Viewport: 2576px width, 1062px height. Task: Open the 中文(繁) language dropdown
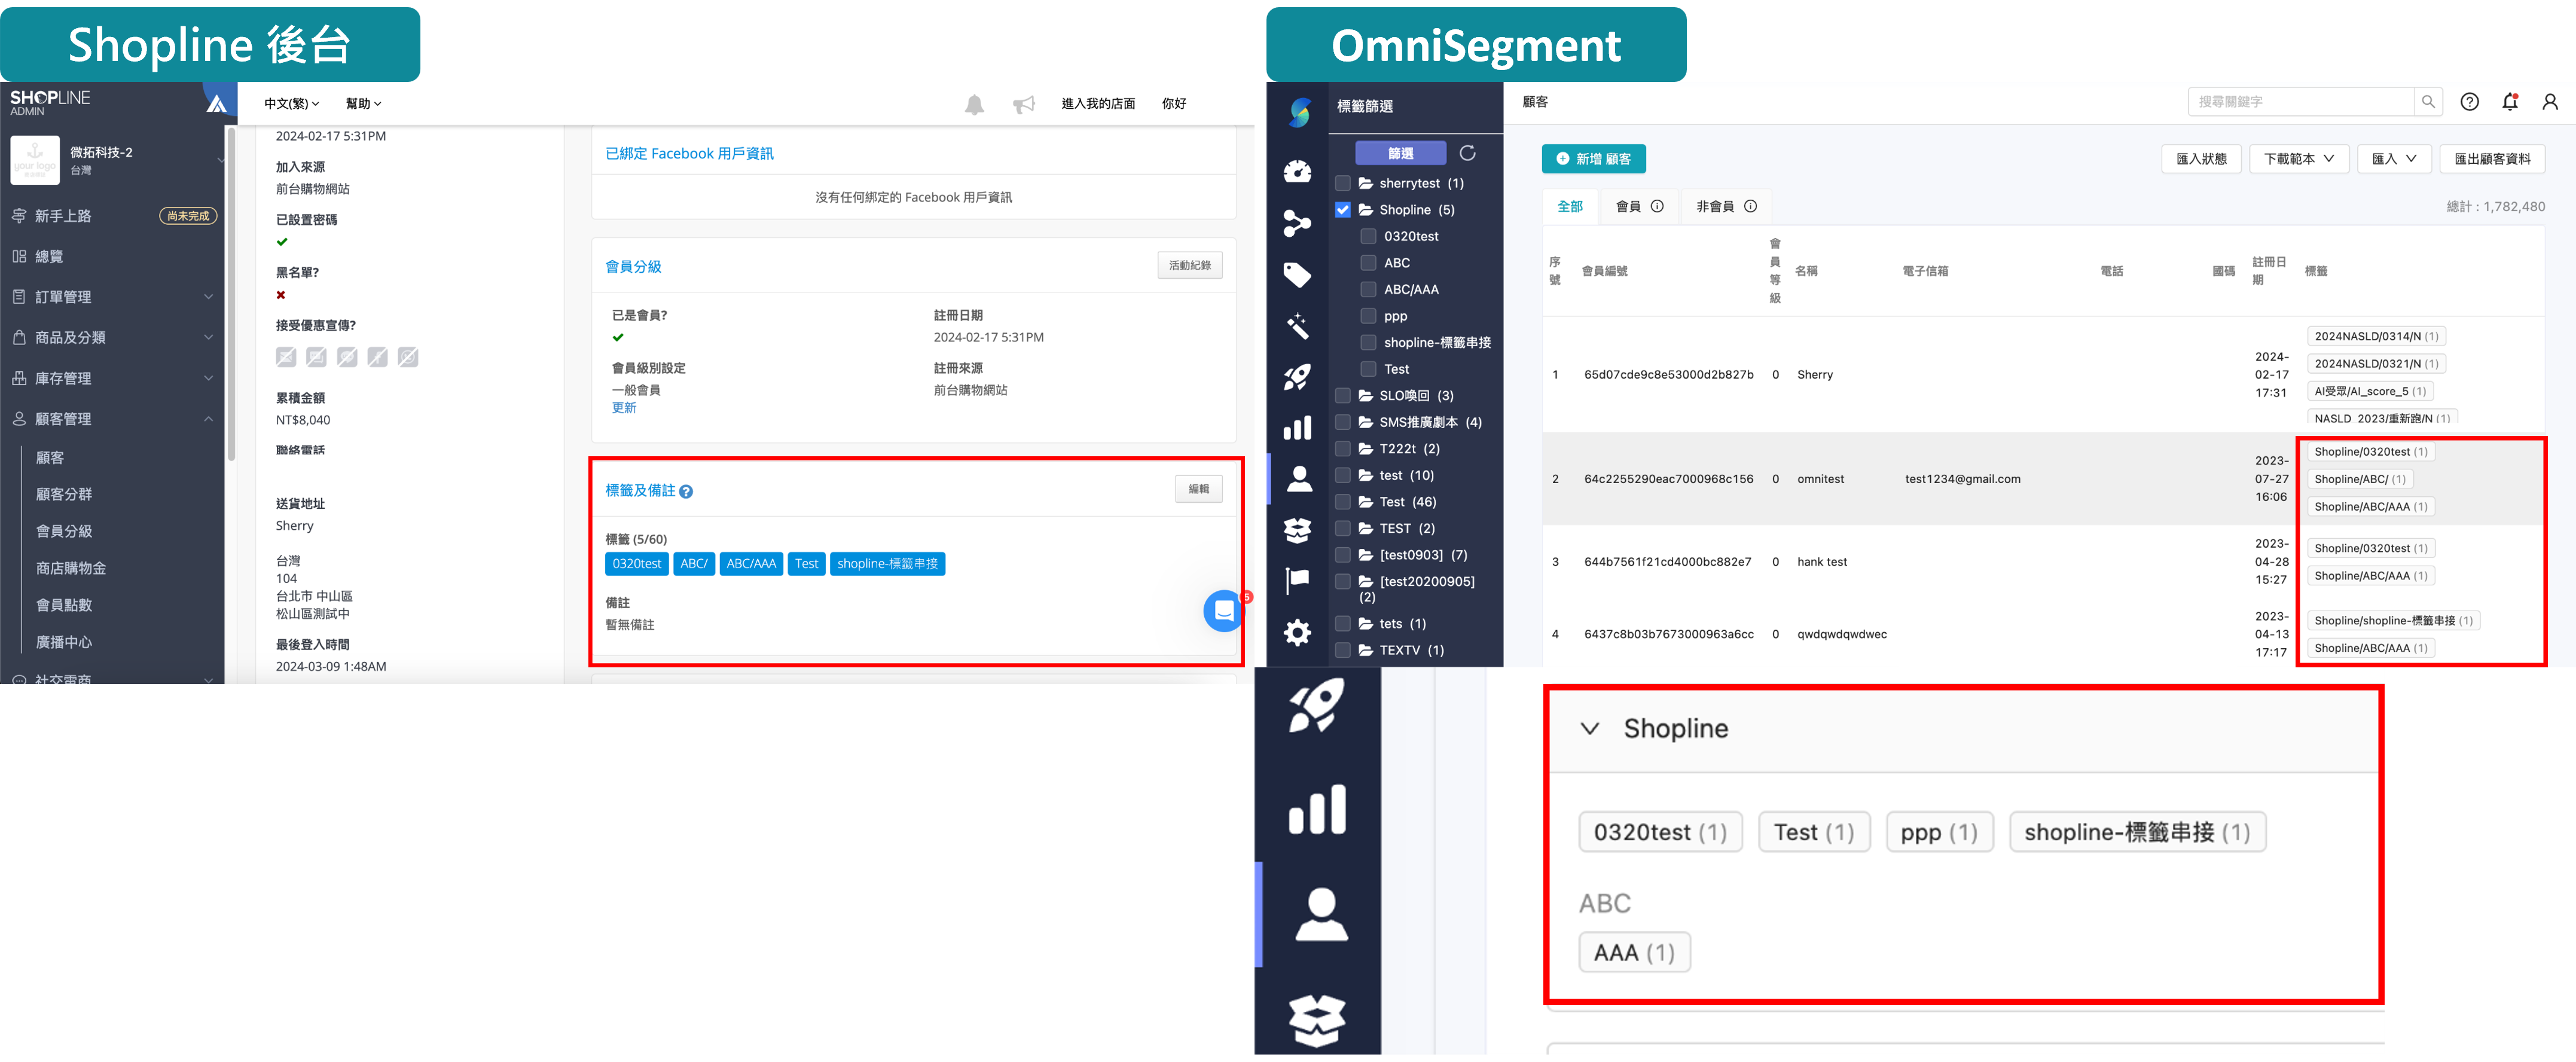click(x=291, y=104)
